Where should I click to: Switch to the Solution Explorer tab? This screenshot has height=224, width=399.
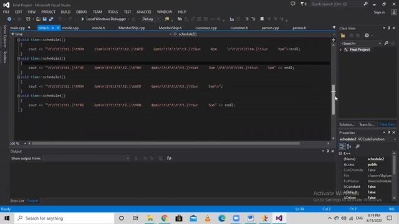tap(347, 124)
